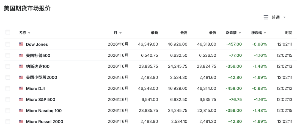This screenshot has width=297, height=130.
Task: Click the flag icon next to Micro Russel 2000
Action: [21, 122]
